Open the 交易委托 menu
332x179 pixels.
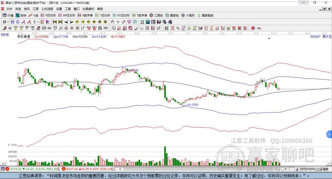pos(88,9)
